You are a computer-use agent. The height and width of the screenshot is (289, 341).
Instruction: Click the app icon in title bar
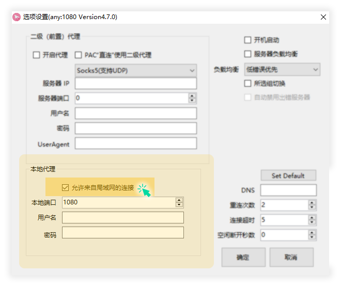click(x=17, y=17)
